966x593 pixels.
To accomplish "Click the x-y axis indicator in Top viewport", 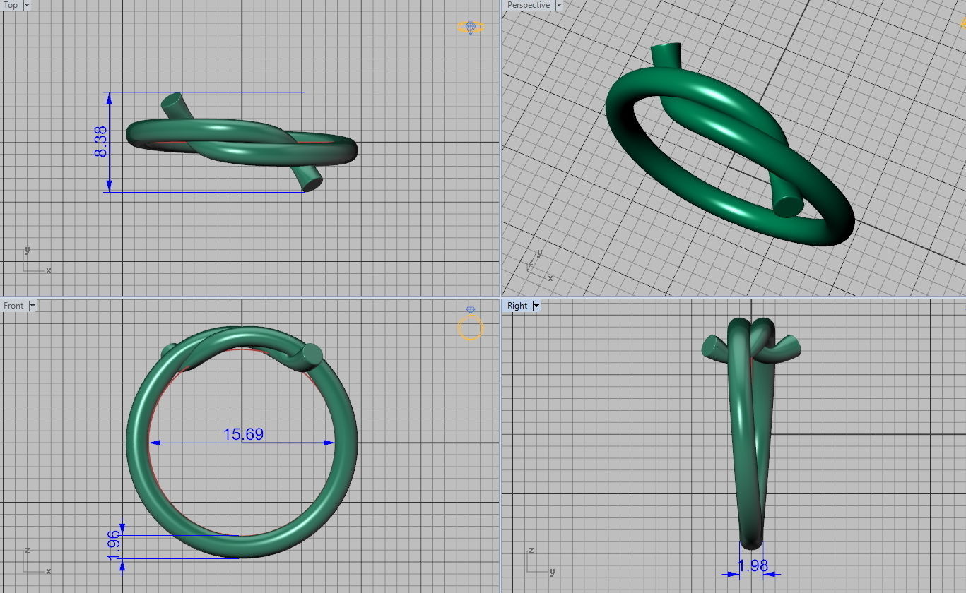I will point(35,260).
